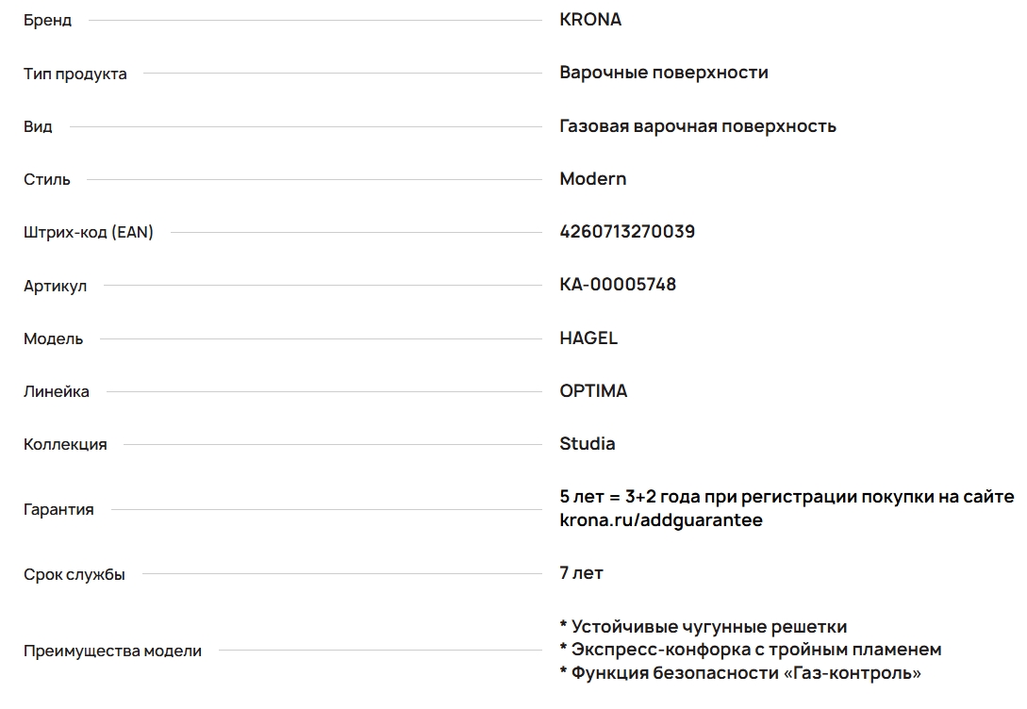Click the KRONA brand value
The height and width of the screenshot is (709, 1027).
pyautogui.click(x=590, y=20)
